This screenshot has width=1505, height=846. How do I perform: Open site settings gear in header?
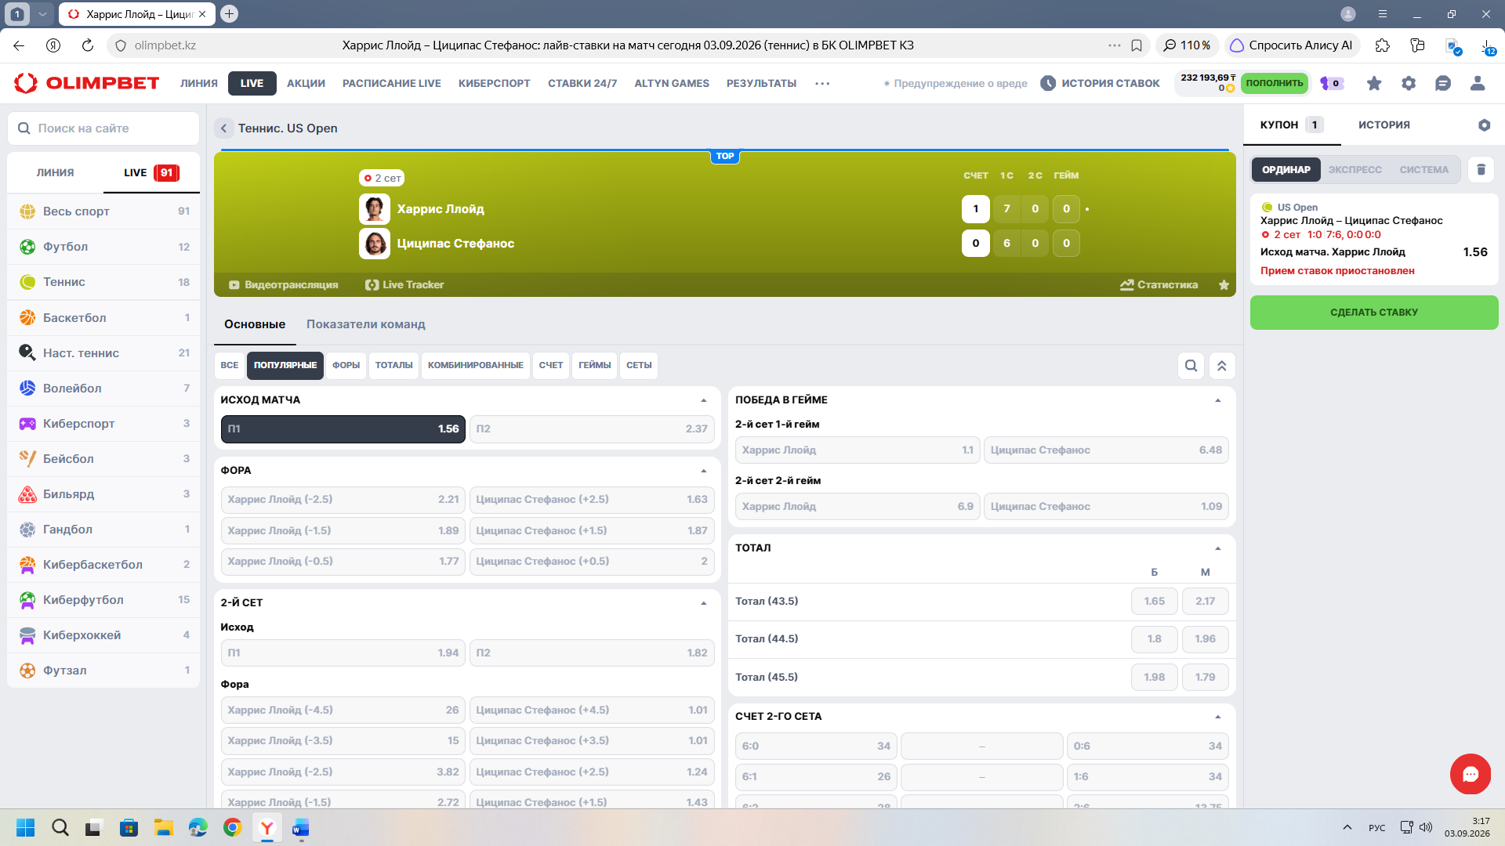click(1409, 83)
